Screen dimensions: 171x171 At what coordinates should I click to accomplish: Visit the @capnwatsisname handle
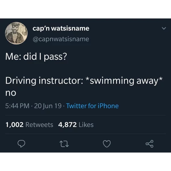point(61,39)
